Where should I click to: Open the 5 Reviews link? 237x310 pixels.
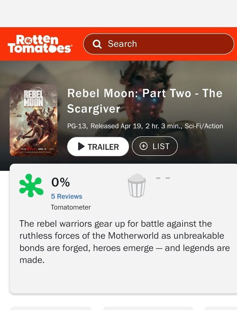[67, 197]
